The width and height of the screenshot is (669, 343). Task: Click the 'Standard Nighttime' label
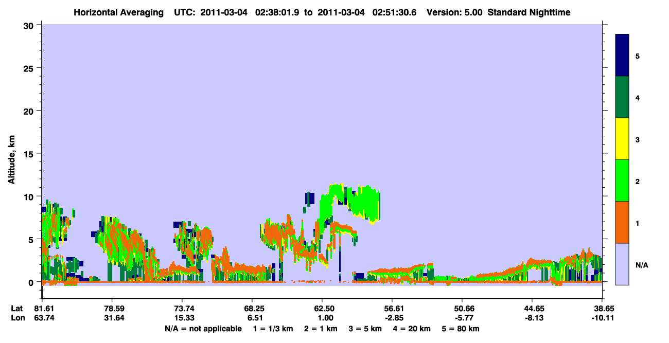(529, 12)
